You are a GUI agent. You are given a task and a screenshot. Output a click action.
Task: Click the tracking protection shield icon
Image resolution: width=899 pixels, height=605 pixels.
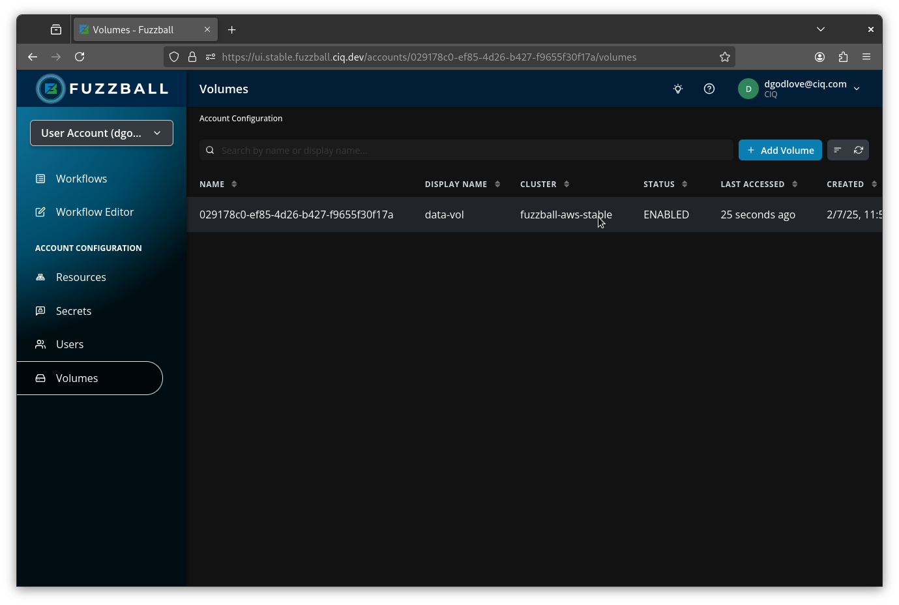174,57
